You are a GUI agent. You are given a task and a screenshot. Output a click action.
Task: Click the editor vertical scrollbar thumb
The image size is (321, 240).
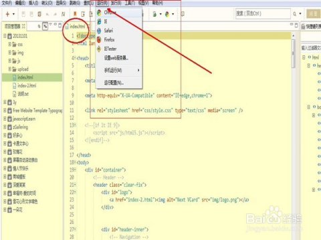294,53
